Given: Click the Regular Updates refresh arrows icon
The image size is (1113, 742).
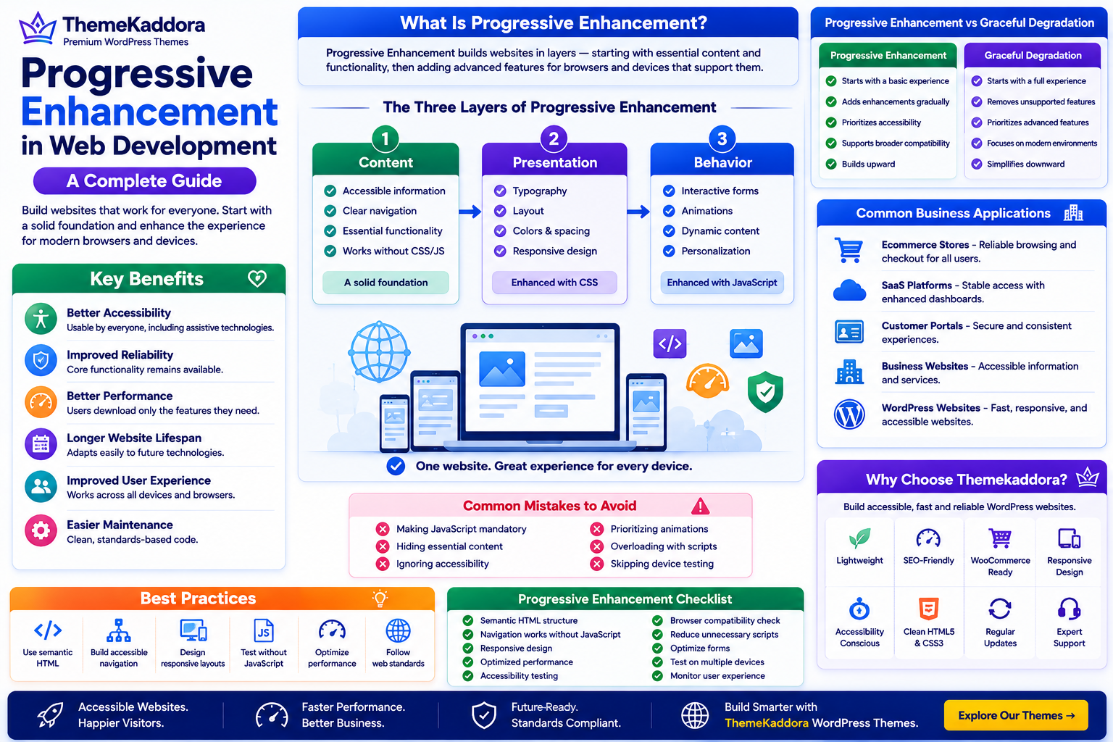Looking at the screenshot, I should (1000, 608).
